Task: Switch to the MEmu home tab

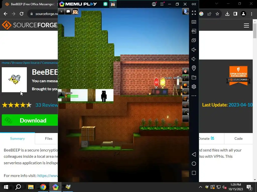Action: [x=105, y=4]
